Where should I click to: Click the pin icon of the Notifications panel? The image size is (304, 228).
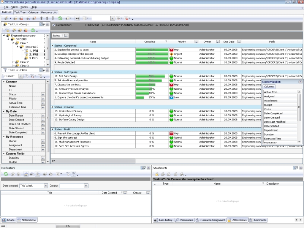tap(143, 168)
